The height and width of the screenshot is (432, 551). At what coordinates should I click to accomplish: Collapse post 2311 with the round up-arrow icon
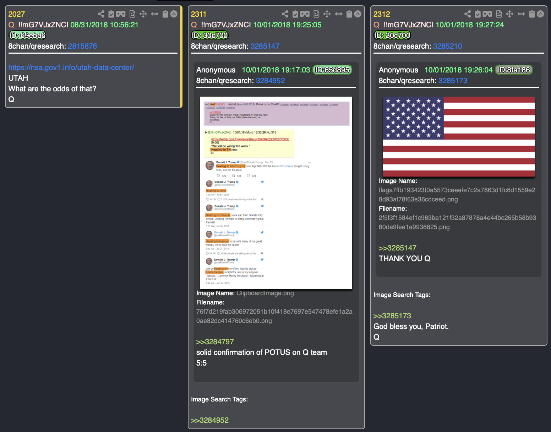point(358,14)
